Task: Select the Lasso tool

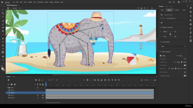Action: click(x=3, y=17)
